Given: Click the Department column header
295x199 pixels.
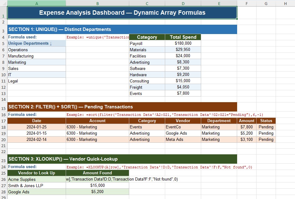Looking at the screenshot, I should pos(219,121).
